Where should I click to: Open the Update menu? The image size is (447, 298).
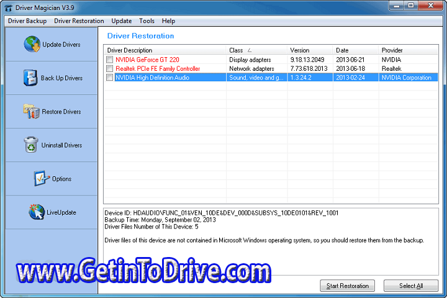[122, 21]
